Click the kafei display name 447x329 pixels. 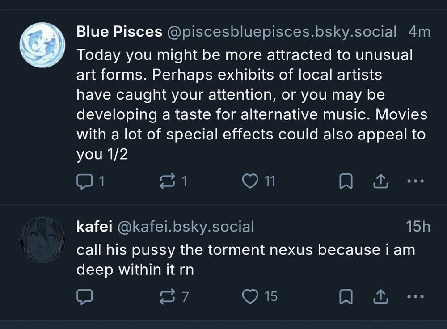(94, 227)
